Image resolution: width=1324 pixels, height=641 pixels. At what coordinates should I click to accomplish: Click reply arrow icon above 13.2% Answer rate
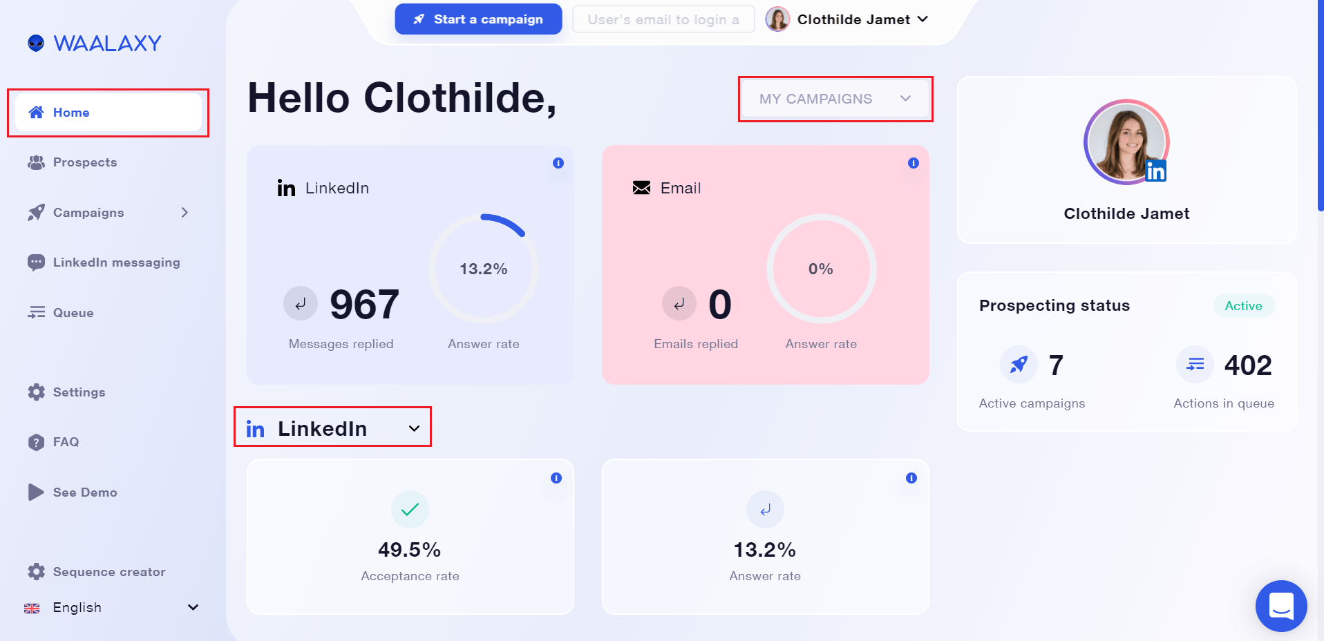[x=765, y=510]
